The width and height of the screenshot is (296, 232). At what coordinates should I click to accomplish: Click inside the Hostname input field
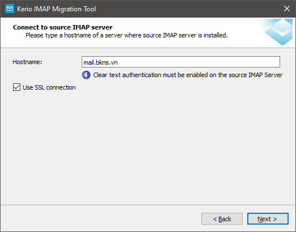[x=181, y=62]
